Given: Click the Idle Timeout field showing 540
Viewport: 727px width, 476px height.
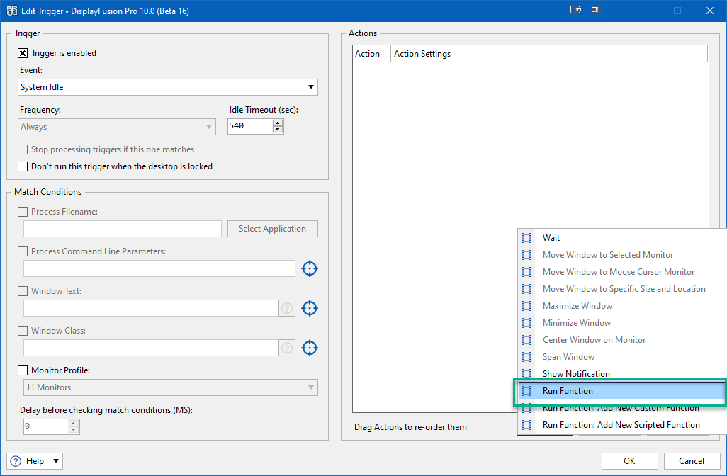Looking at the screenshot, I should [250, 126].
